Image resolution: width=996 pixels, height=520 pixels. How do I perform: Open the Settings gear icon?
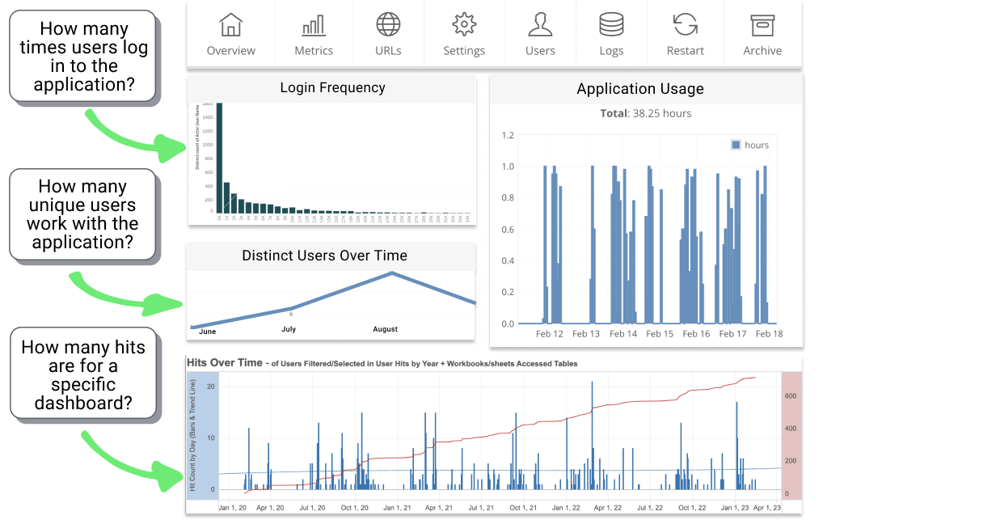(x=464, y=24)
